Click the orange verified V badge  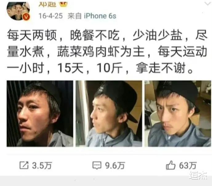(x=26, y=17)
